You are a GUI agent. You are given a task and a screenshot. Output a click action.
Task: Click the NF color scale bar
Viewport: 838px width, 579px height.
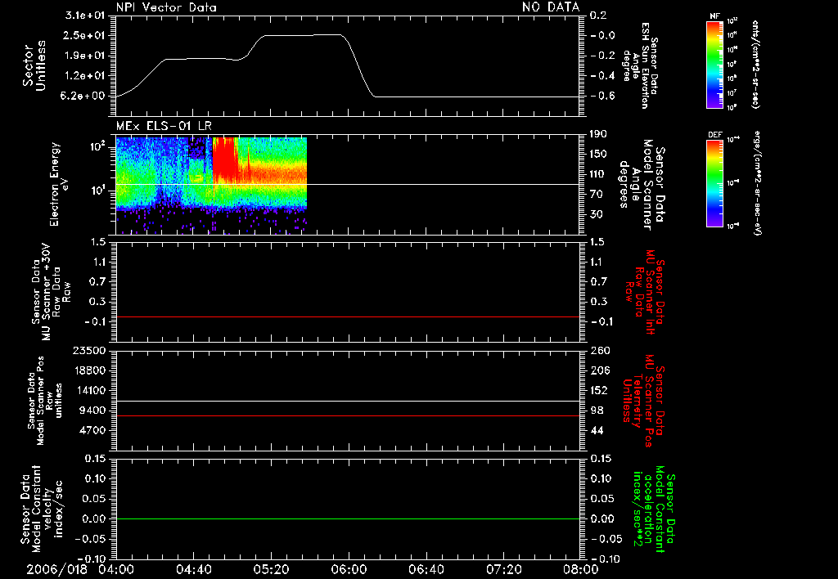715,64
